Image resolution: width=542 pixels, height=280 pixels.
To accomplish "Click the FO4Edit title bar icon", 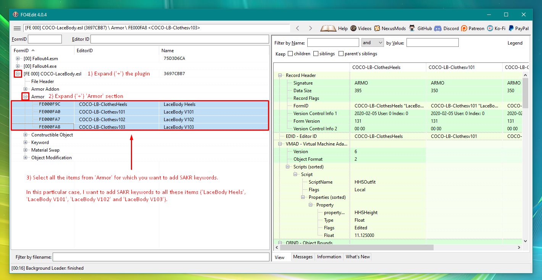I will point(15,14).
